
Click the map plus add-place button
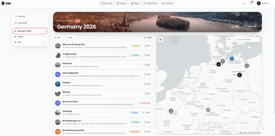pyautogui.click(x=229, y=40)
